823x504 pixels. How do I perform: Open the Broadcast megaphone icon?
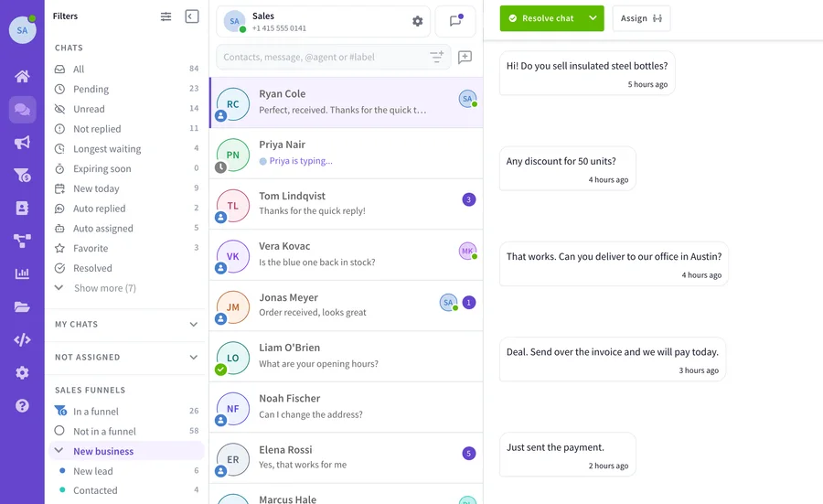[22, 143]
